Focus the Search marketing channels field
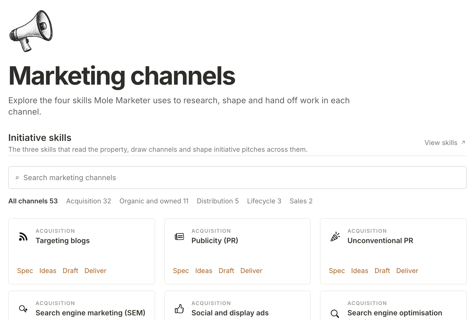 pos(237,178)
